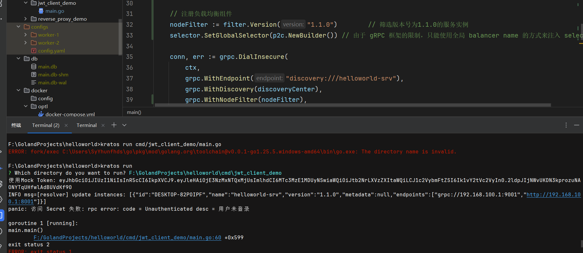Open a new terminal tab with plus icon
The width and height of the screenshot is (583, 253).
114,125
